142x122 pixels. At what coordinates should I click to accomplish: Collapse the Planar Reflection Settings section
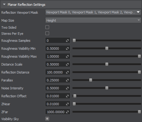click(4, 5)
